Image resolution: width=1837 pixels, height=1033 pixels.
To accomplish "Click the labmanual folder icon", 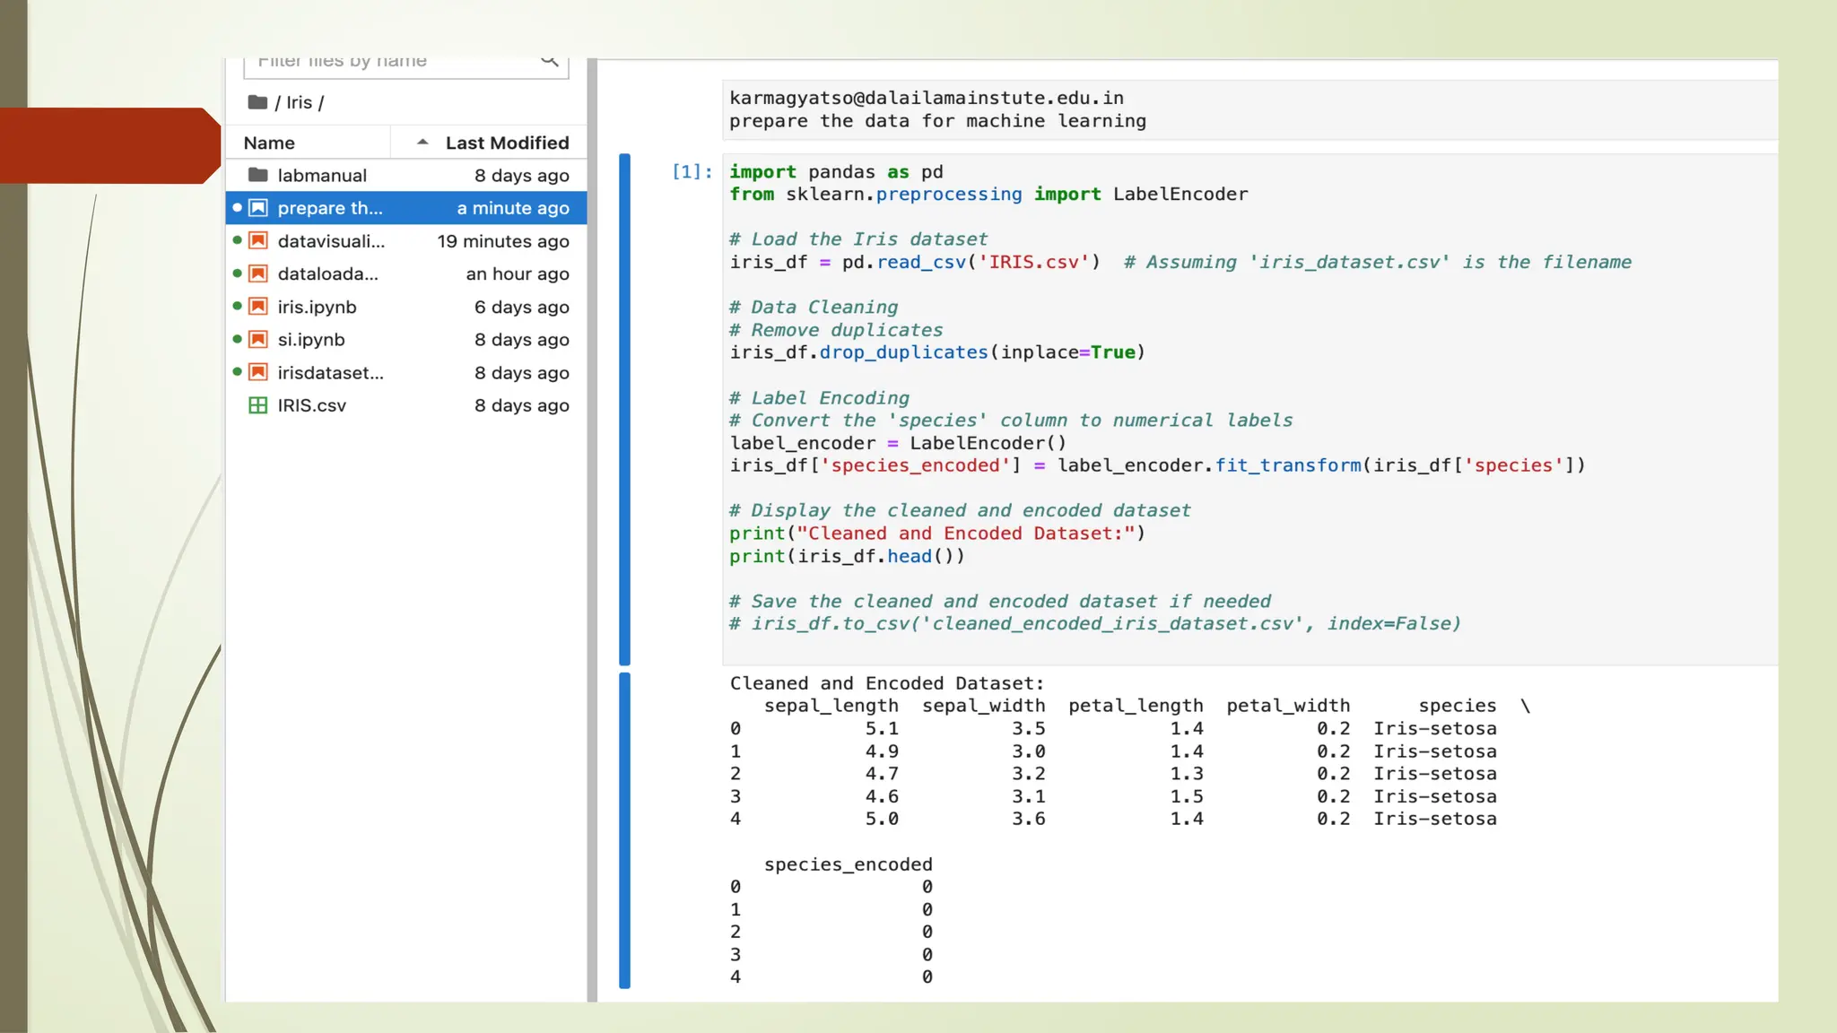I will (x=257, y=175).
